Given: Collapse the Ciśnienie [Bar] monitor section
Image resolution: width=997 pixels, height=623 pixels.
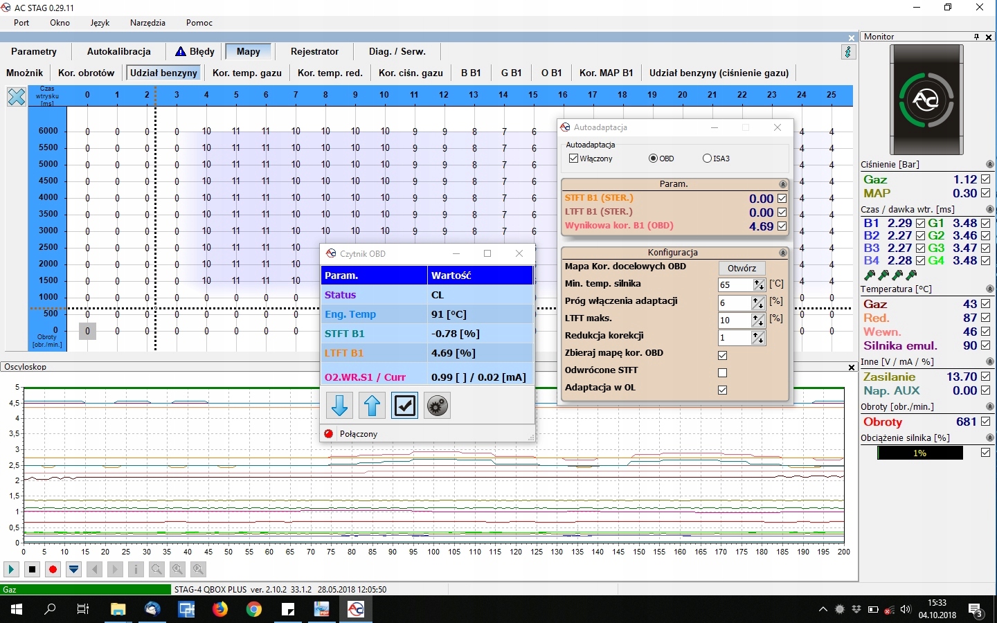Looking at the screenshot, I should (x=989, y=165).
